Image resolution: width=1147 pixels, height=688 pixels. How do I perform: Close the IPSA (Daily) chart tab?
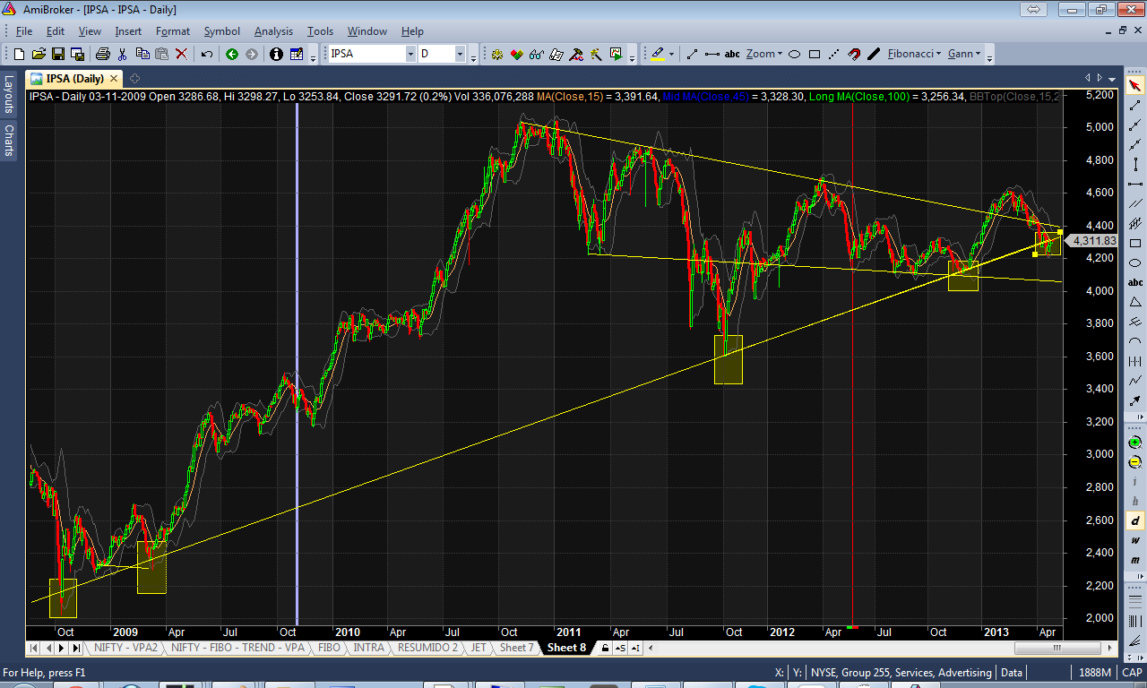click(x=115, y=78)
